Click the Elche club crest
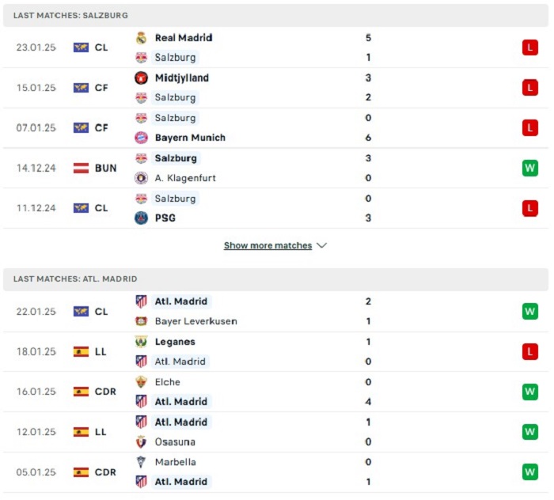 pyautogui.click(x=141, y=382)
